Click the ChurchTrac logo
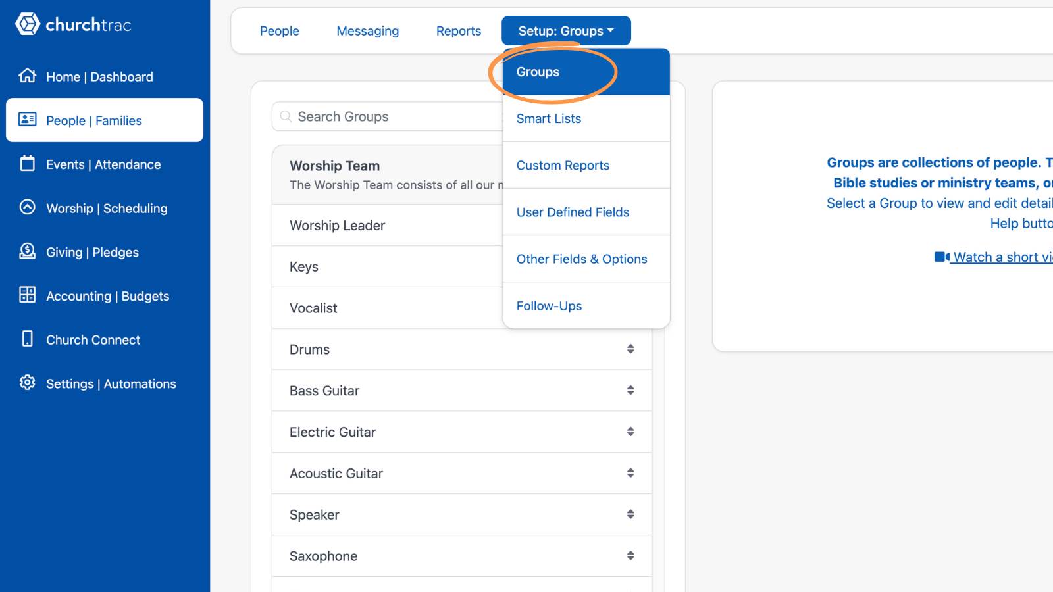 pos(73,24)
